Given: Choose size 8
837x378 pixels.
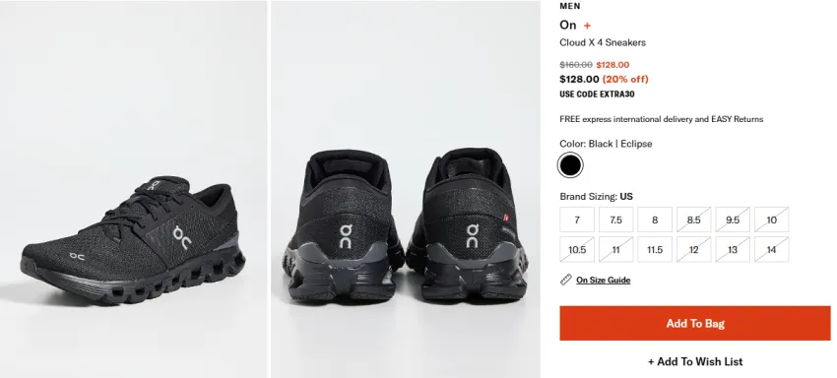Looking at the screenshot, I should pyautogui.click(x=655, y=220).
